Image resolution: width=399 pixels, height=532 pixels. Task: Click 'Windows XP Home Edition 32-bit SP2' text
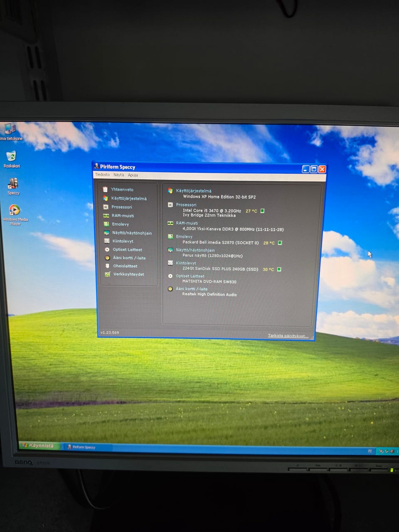point(219,197)
